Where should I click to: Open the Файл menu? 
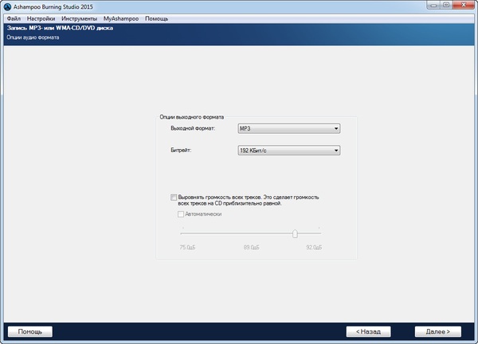[x=14, y=18]
